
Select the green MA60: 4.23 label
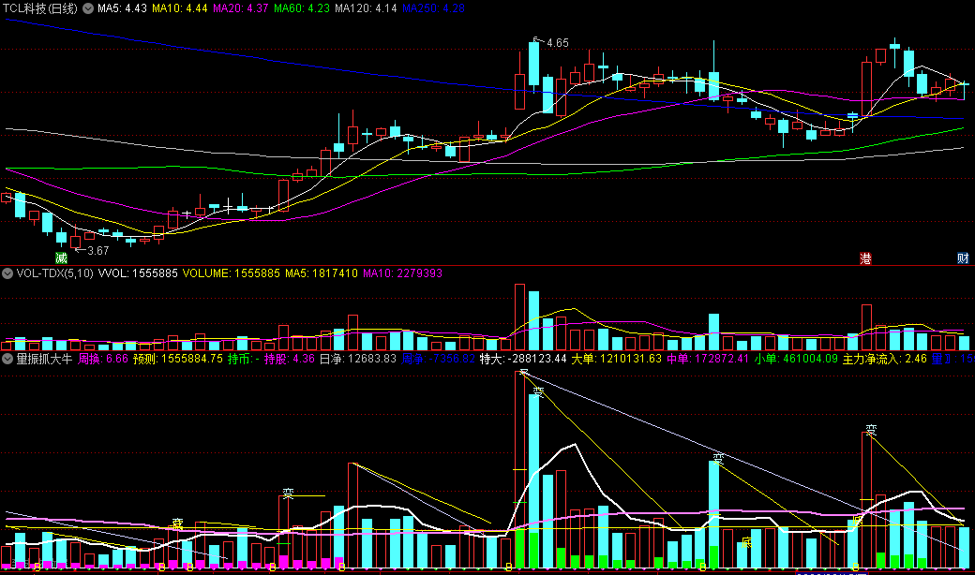tap(302, 8)
